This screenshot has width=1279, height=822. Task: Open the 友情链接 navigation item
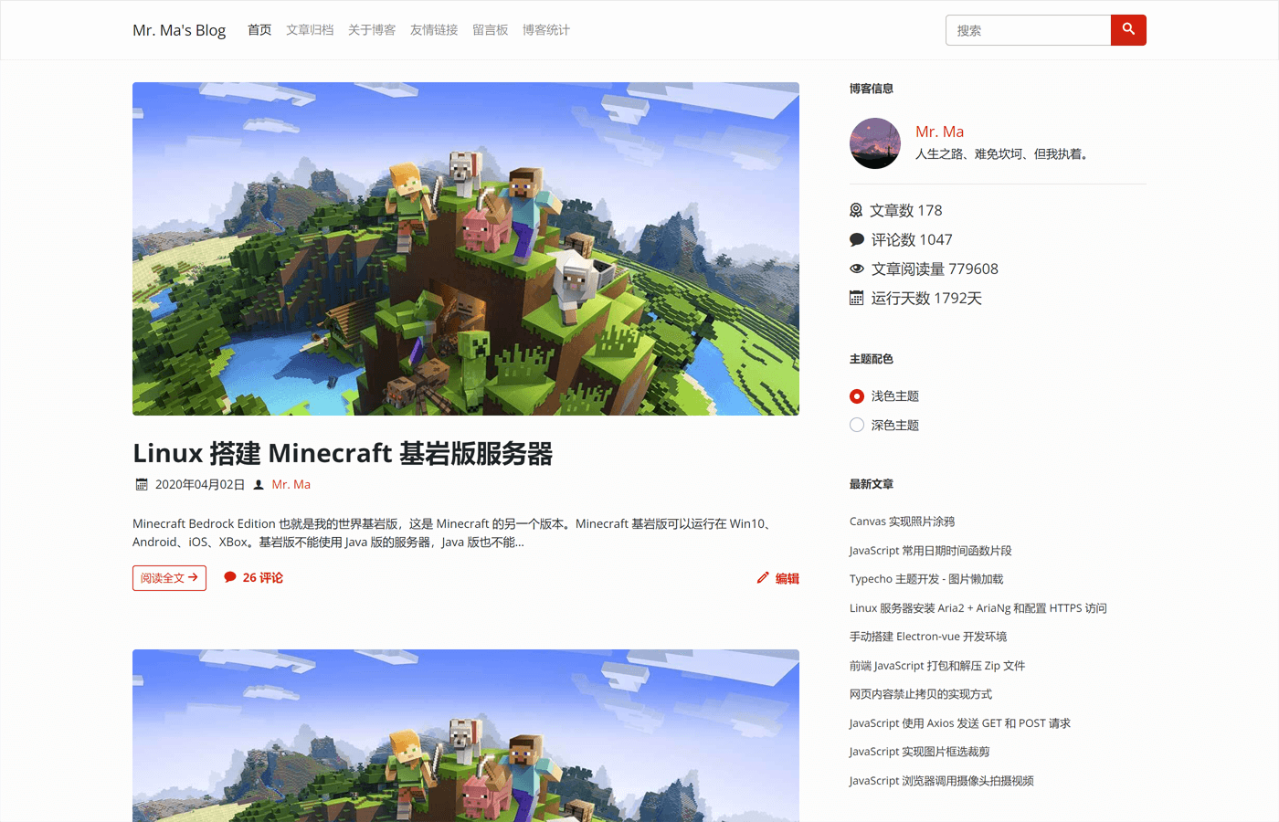(434, 30)
